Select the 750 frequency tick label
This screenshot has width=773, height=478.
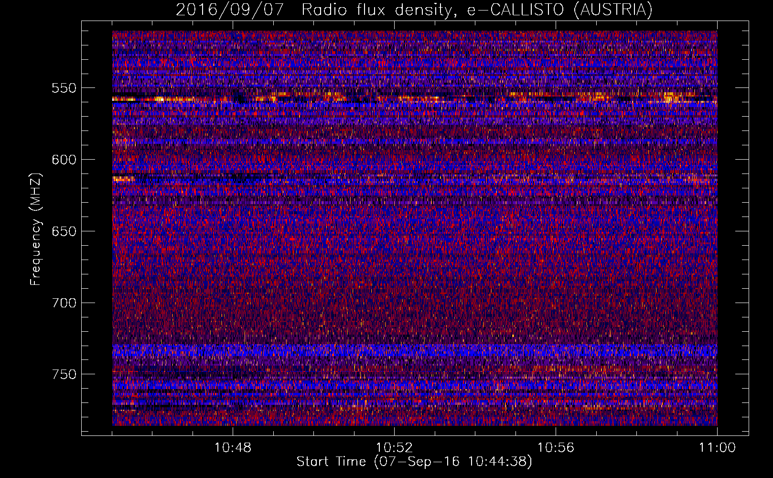pos(64,374)
